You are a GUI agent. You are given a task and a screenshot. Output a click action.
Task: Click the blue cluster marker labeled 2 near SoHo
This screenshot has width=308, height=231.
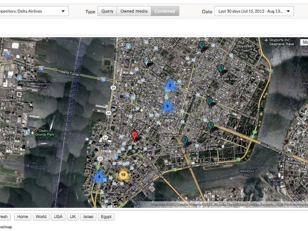pos(170,85)
